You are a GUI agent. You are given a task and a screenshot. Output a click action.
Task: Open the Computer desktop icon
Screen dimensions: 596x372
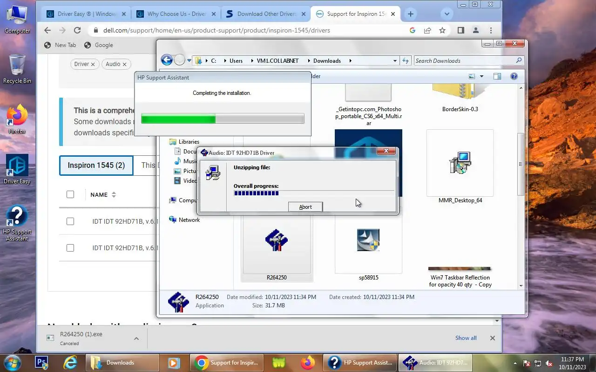[x=17, y=20]
